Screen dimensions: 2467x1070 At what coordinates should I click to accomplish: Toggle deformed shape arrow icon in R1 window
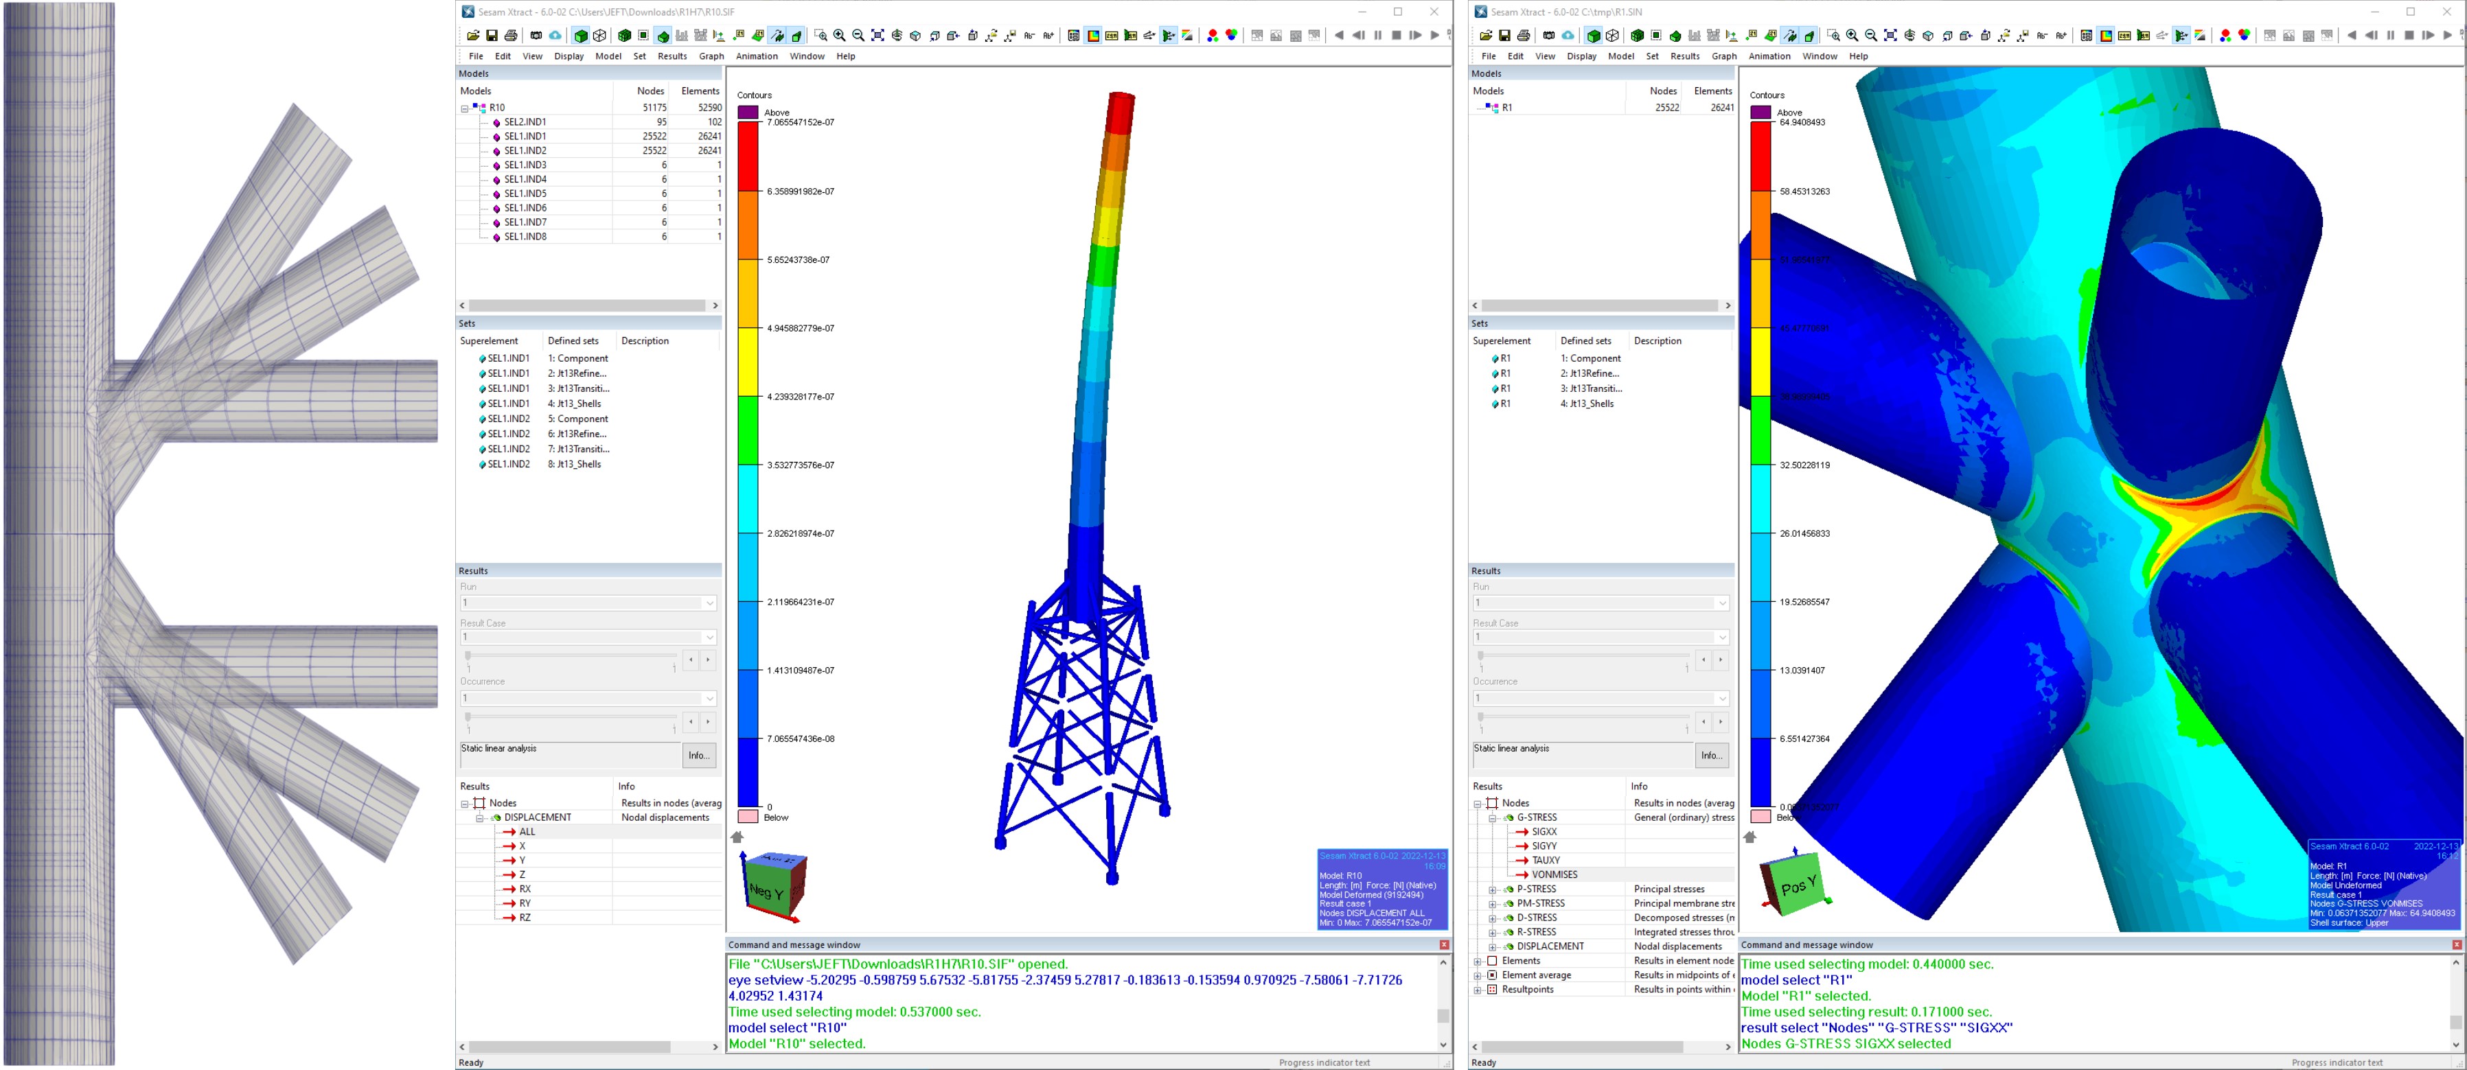[x=1789, y=36]
